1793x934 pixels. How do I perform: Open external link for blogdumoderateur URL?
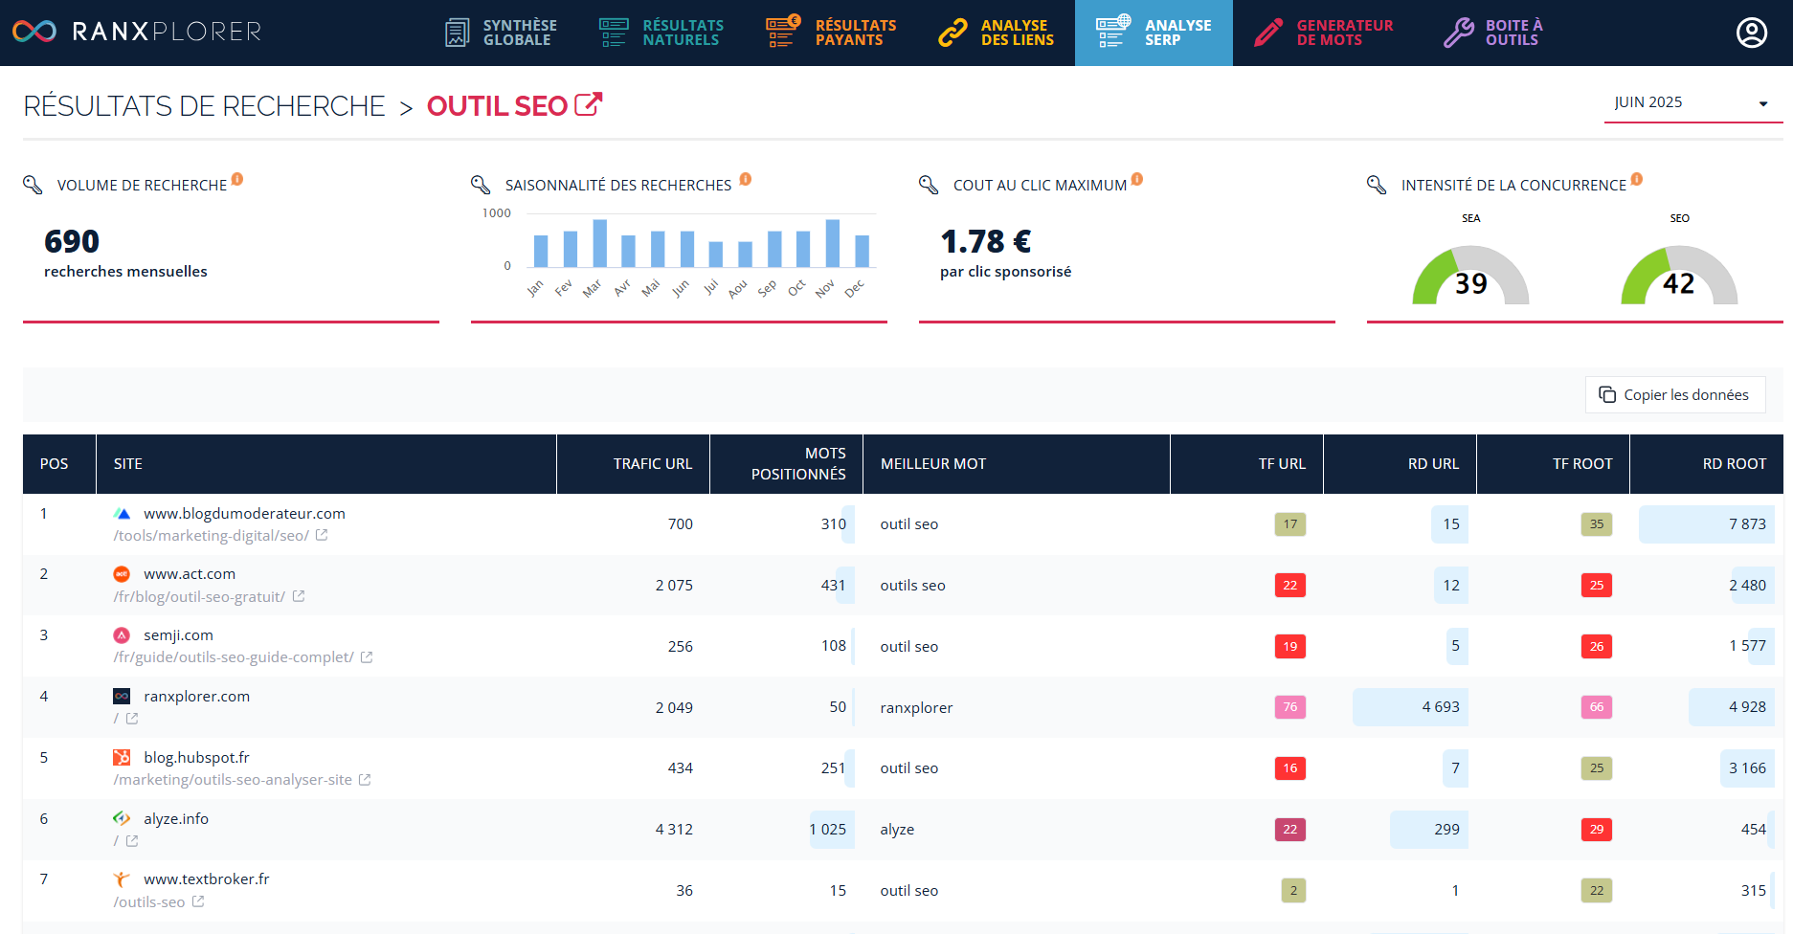(x=322, y=536)
